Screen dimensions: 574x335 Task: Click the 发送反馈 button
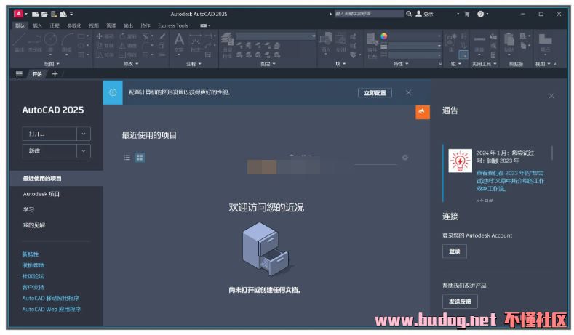point(460,302)
